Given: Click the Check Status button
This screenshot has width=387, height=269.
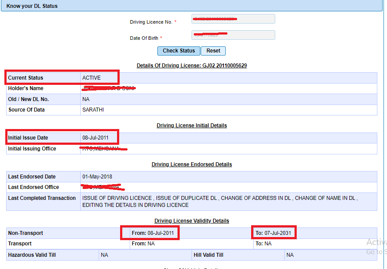Looking at the screenshot, I should (x=178, y=51).
